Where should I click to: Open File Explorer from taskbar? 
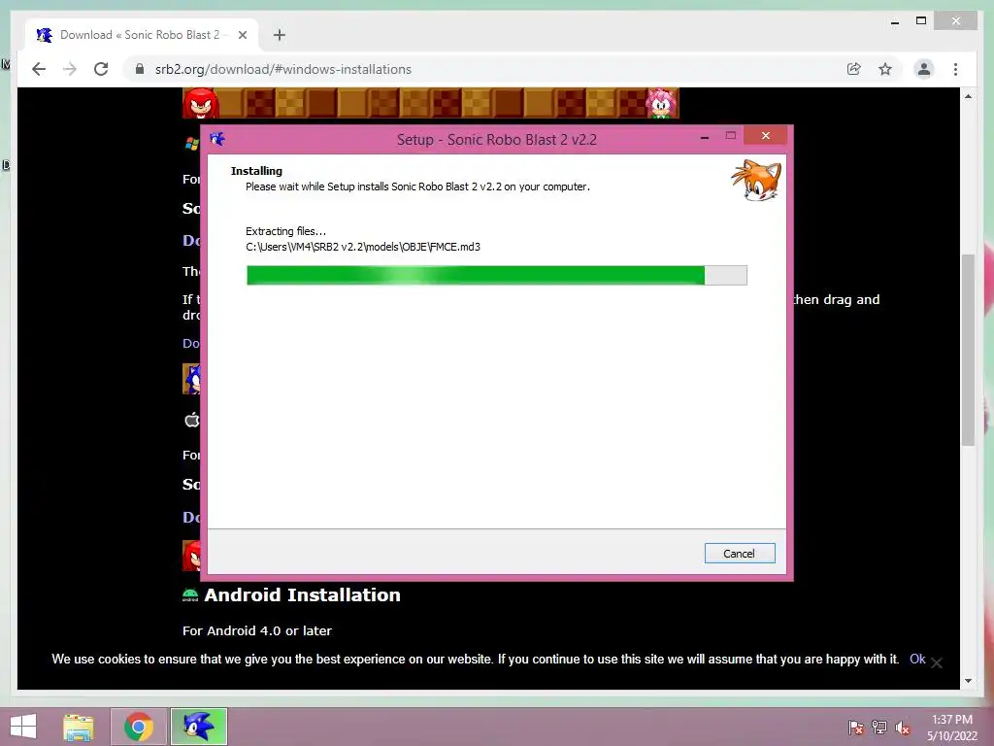79,727
